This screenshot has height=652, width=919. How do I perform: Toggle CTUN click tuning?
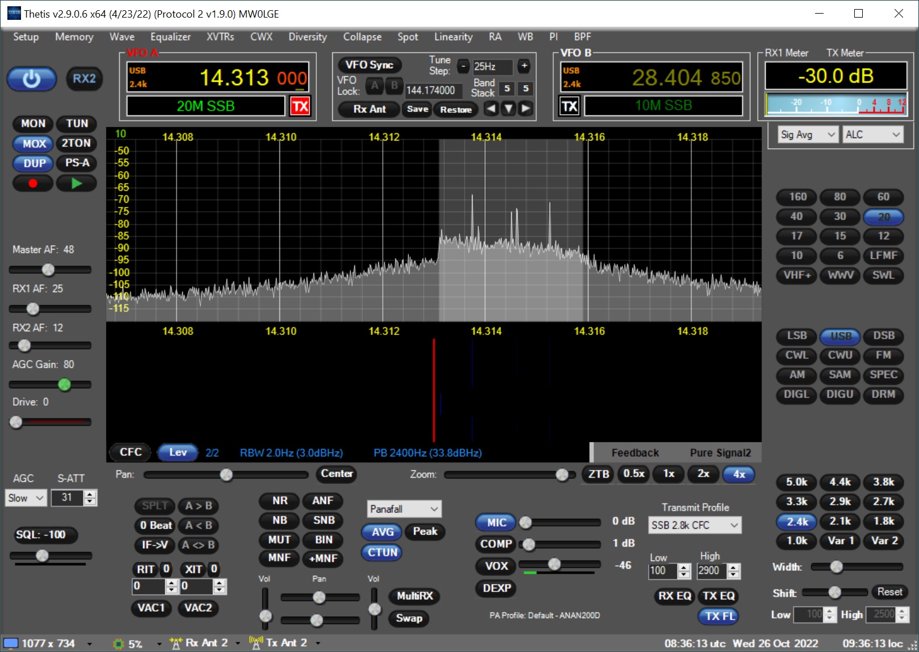381,552
